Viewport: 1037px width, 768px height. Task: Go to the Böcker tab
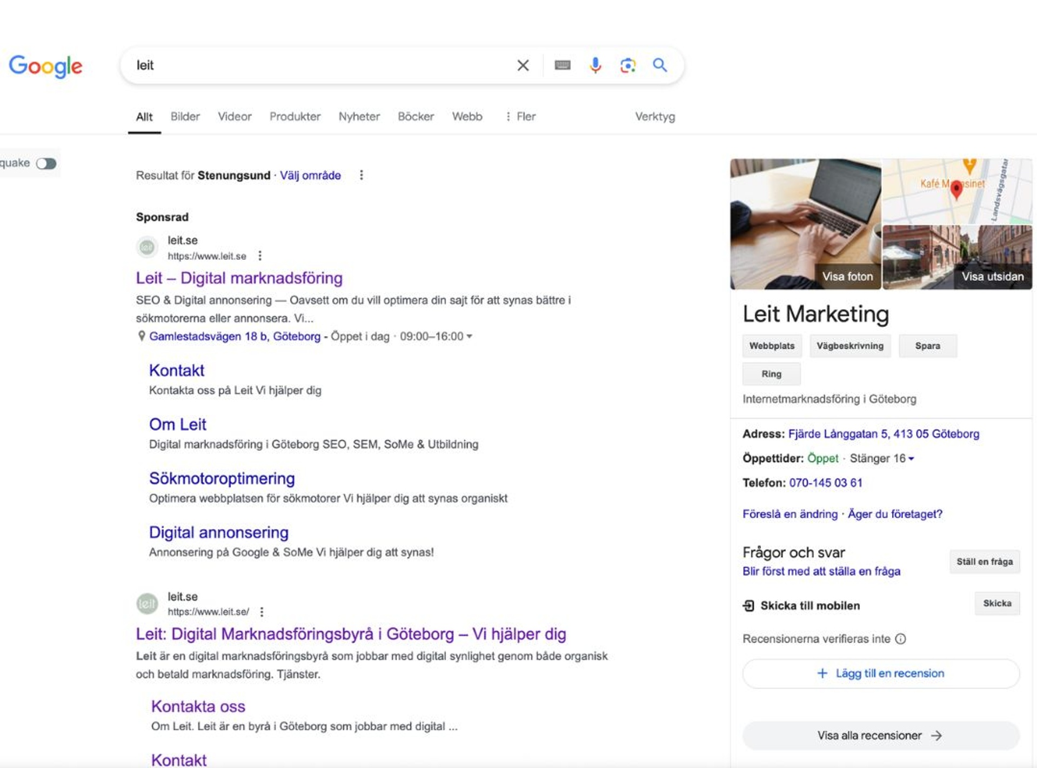(x=416, y=117)
